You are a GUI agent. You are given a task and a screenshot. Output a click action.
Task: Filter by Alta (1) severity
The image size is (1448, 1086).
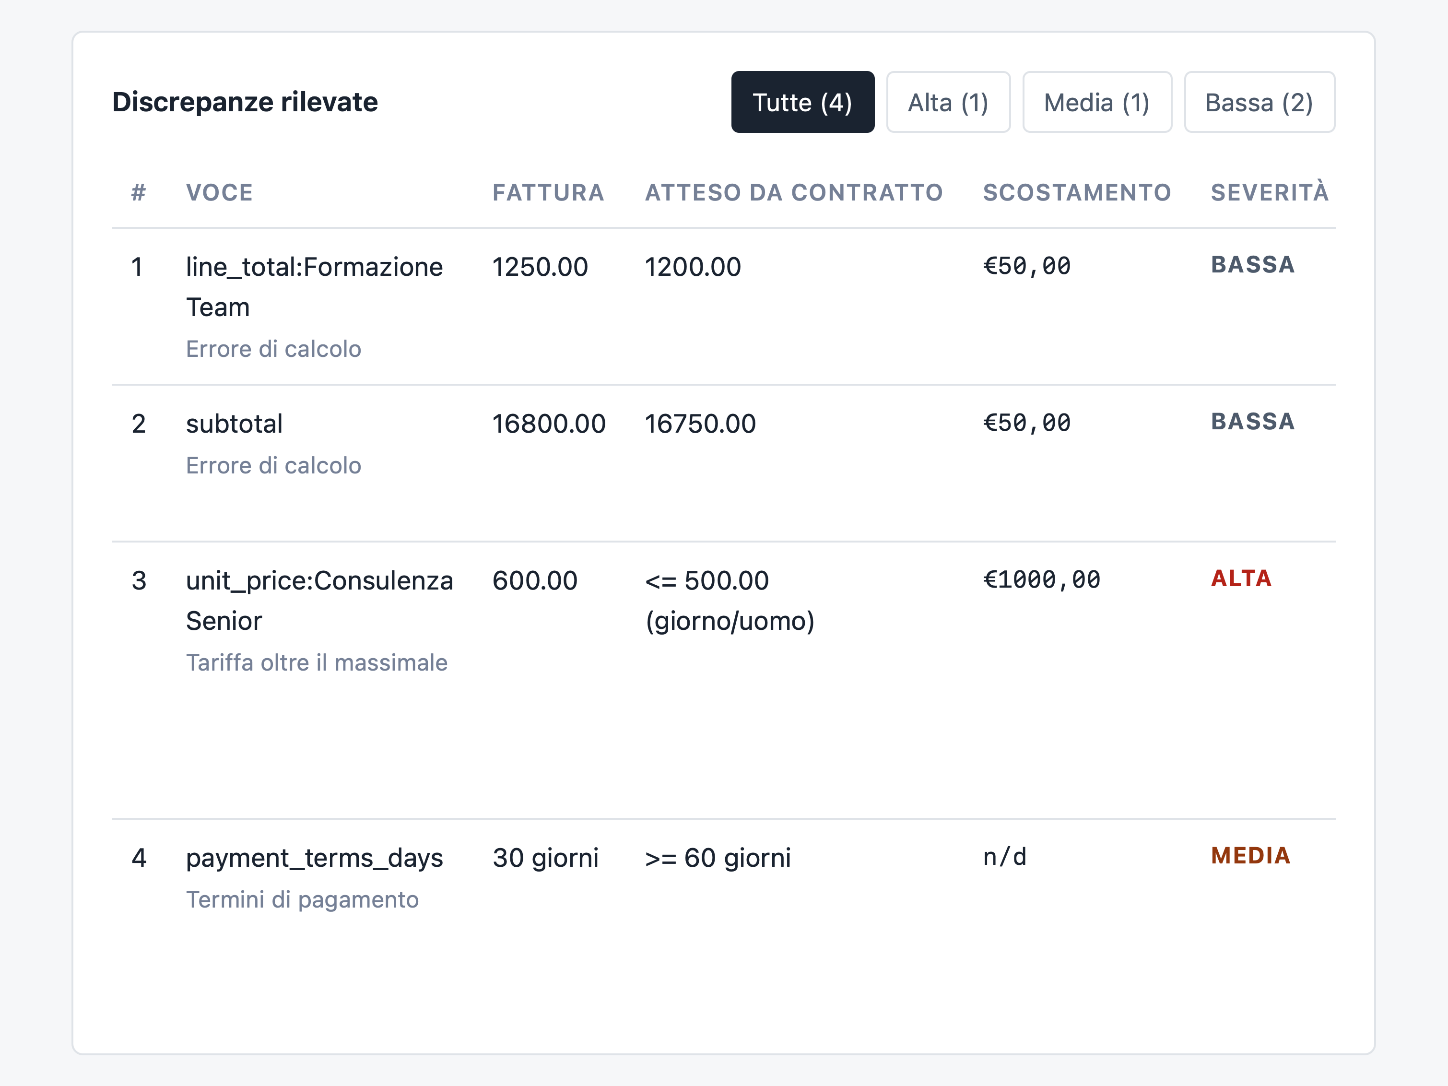[948, 102]
